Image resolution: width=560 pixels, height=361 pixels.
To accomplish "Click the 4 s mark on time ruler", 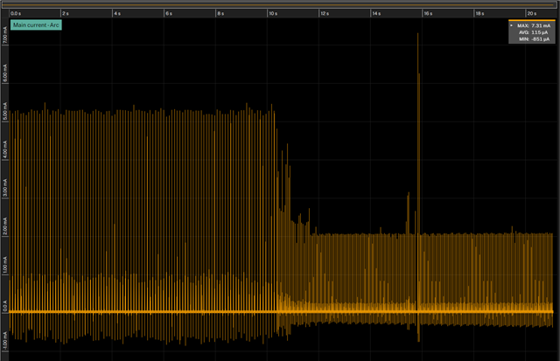I will (x=117, y=14).
